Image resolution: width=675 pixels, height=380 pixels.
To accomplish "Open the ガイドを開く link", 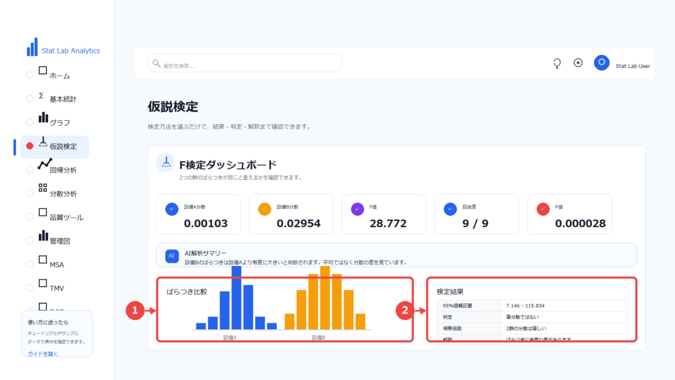I will [43, 354].
